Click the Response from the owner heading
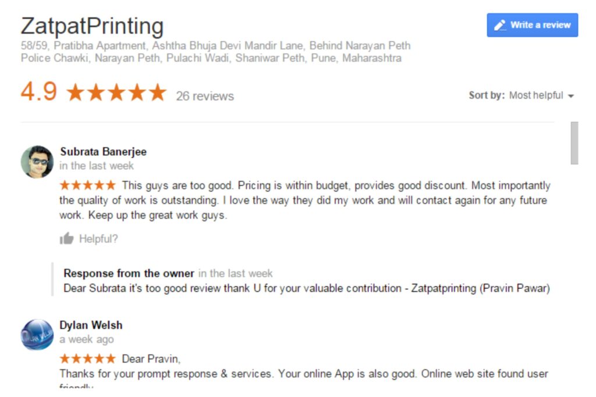596x397 pixels. (129, 274)
